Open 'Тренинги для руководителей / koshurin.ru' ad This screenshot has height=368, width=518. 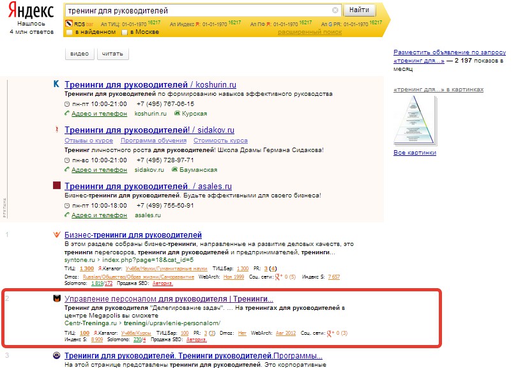click(150, 84)
